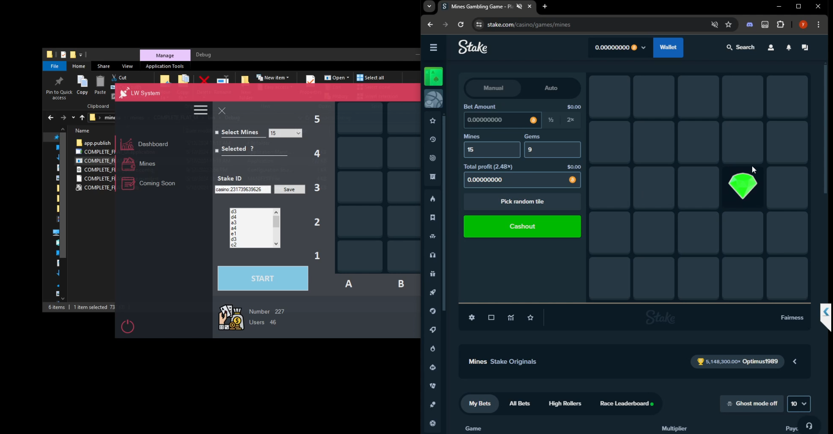This screenshot has height=434, width=833.
Task: Open Recent clock icon in Stake sidebar
Action: pos(433,140)
